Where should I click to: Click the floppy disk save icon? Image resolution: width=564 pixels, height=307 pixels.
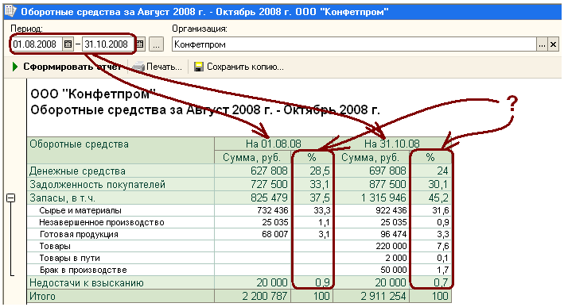tap(199, 67)
